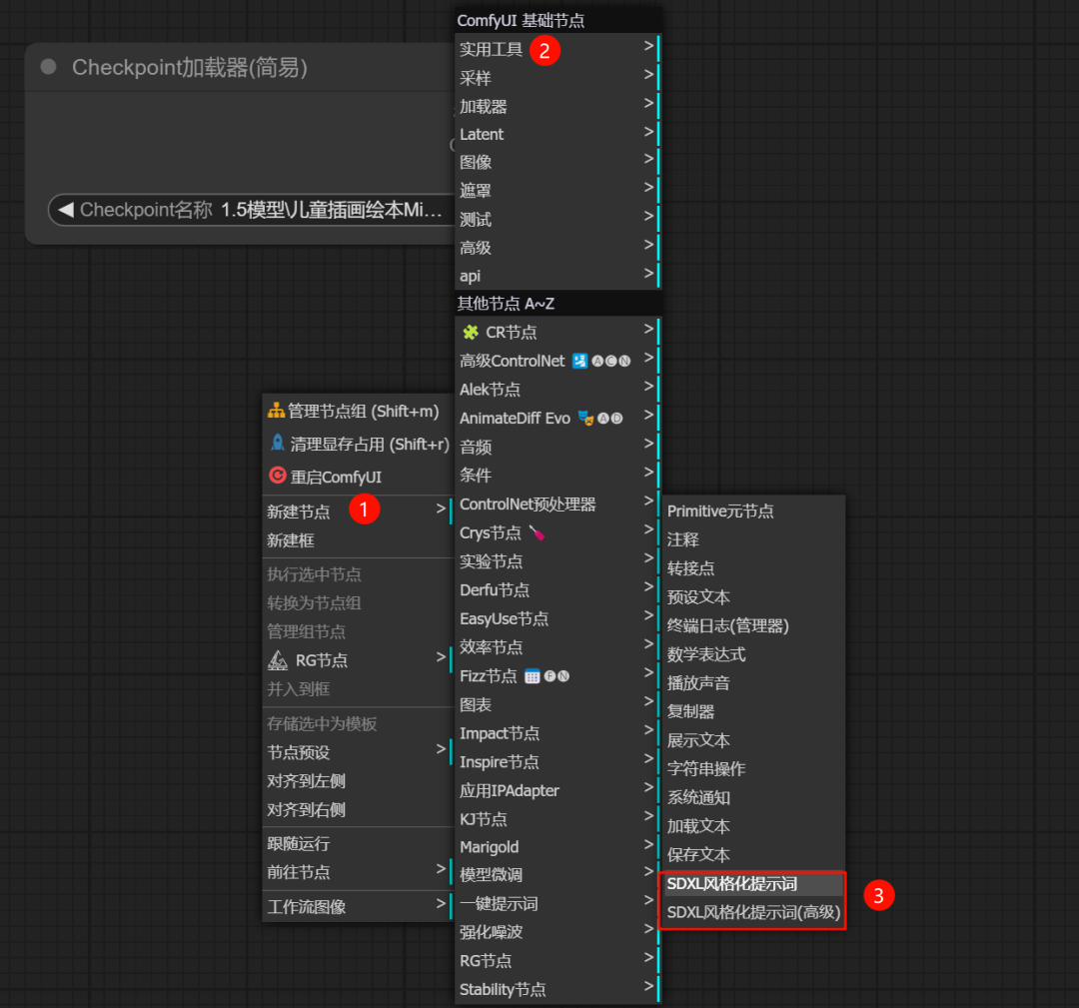The width and height of the screenshot is (1079, 1008).
Task: Open the Stability节点 submenu
Action: pos(557,989)
